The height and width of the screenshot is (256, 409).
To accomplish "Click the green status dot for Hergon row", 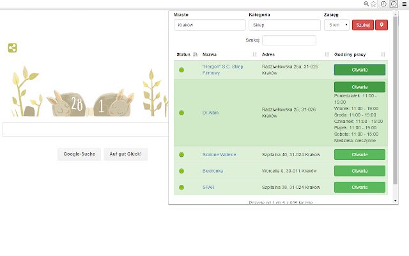I will coord(181,70).
